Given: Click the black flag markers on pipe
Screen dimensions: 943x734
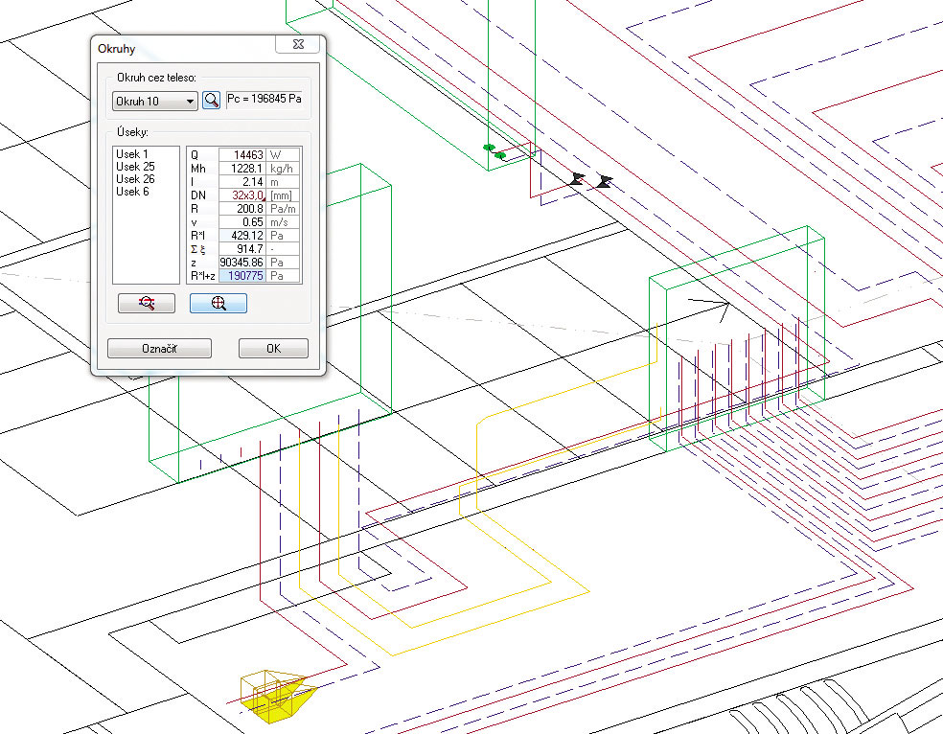Looking at the screenshot, I should 589,179.
